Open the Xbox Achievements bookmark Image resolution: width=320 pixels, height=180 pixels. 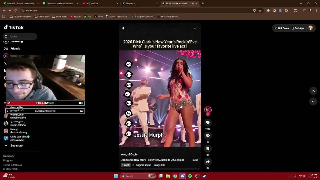tap(168, 17)
